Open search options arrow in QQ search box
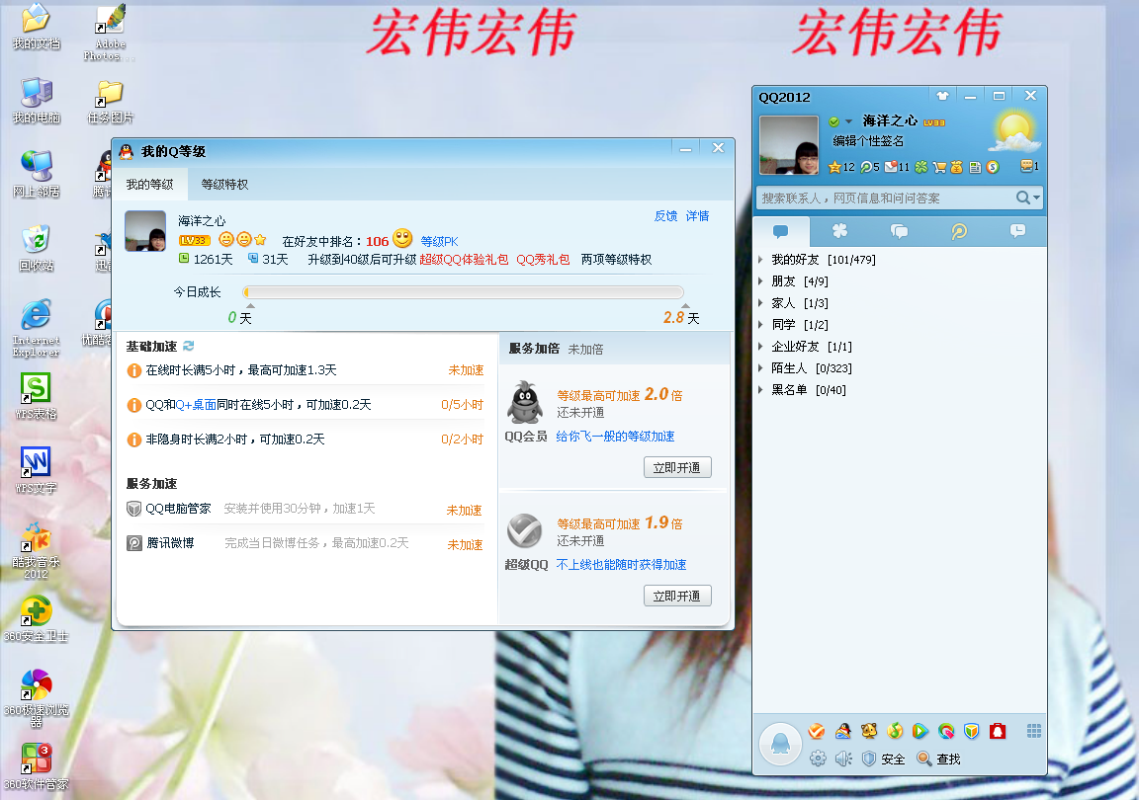Screen dimensions: 1139x800 point(1036,198)
